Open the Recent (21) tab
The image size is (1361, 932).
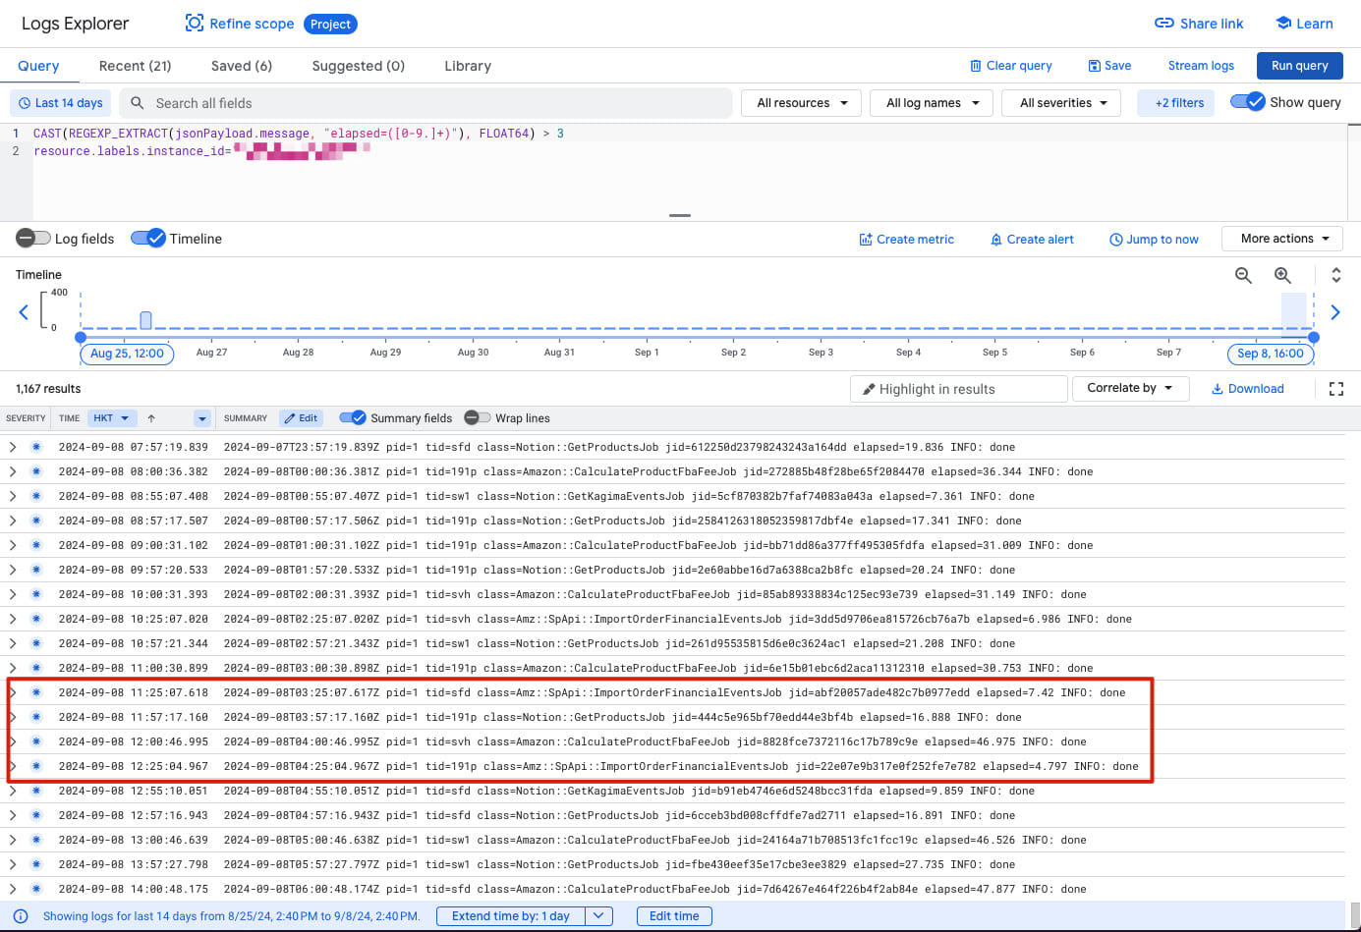135,66
